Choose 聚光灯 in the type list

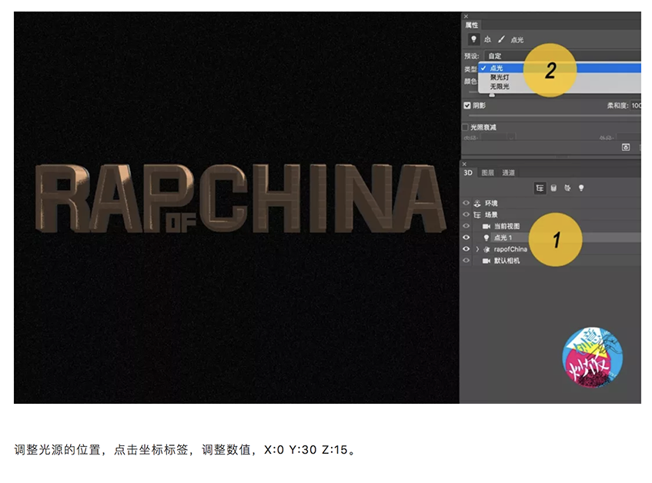560,77
